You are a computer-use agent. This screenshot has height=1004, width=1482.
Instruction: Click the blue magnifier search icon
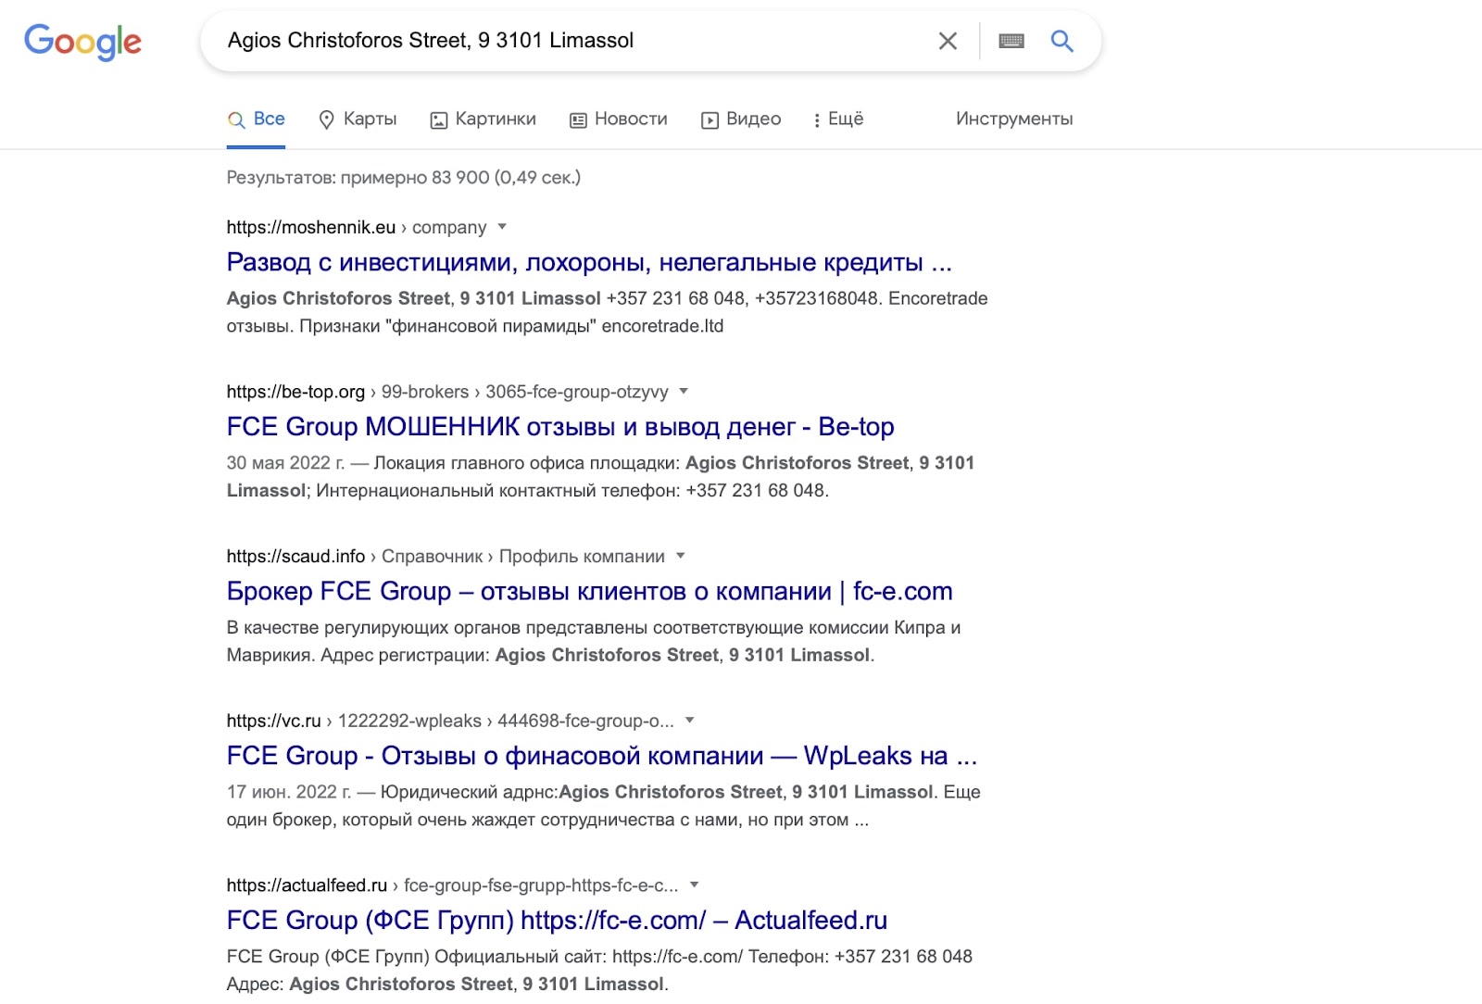(1061, 41)
